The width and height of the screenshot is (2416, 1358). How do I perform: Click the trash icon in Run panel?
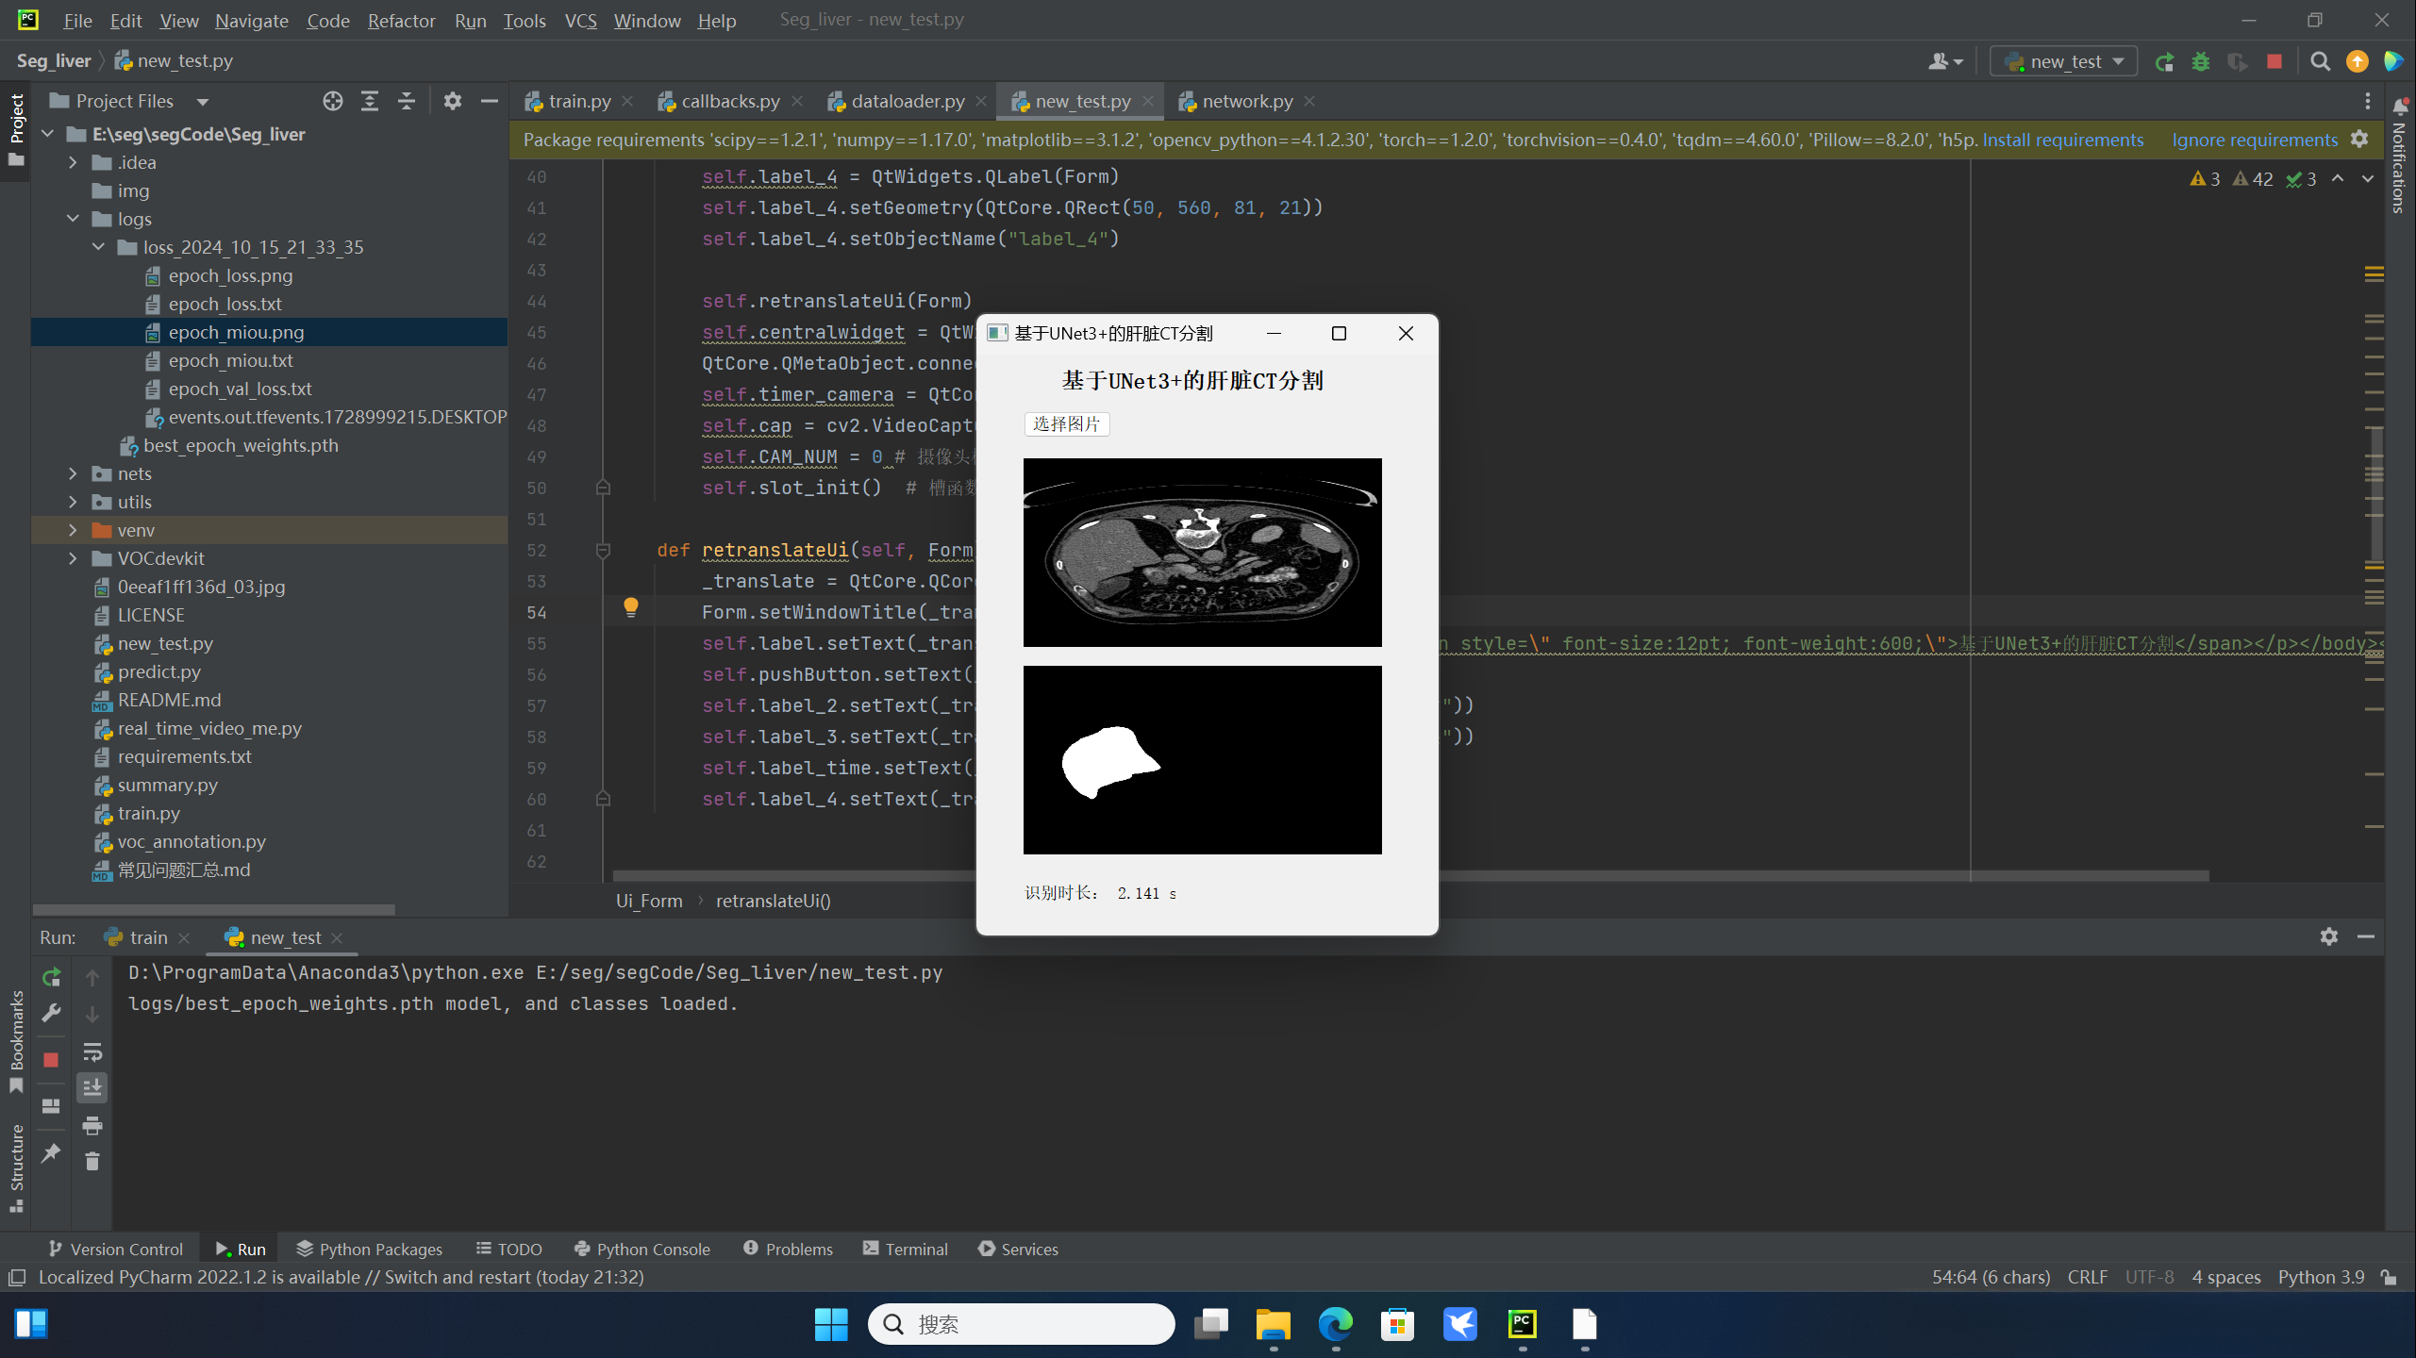[92, 1162]
